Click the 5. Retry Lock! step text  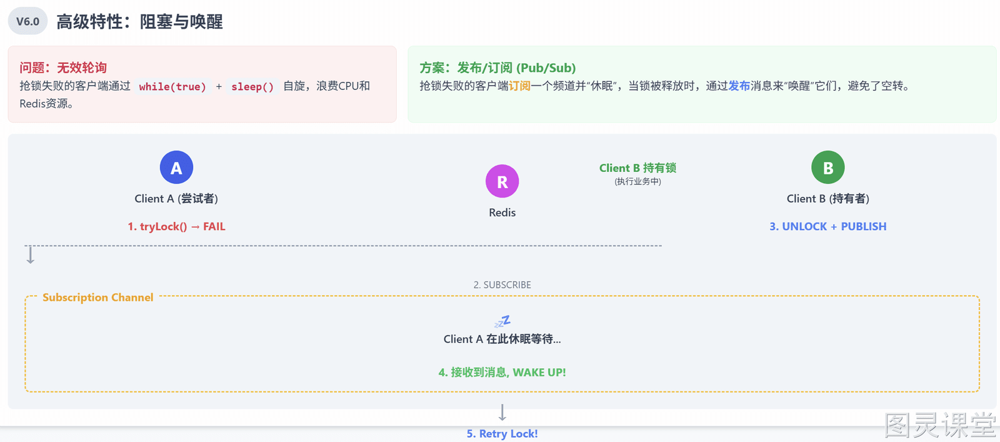point(502,434)
